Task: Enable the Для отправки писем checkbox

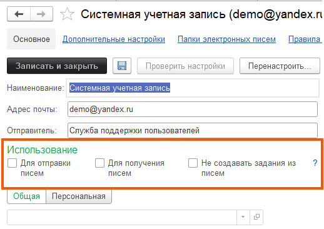Action: [12, 163]
